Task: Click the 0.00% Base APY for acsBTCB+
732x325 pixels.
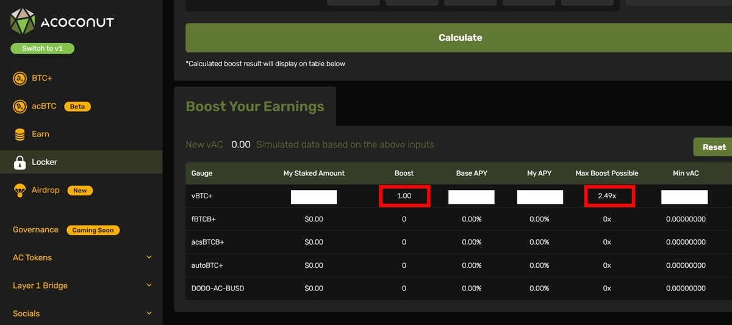Action: tap(472, 242)
